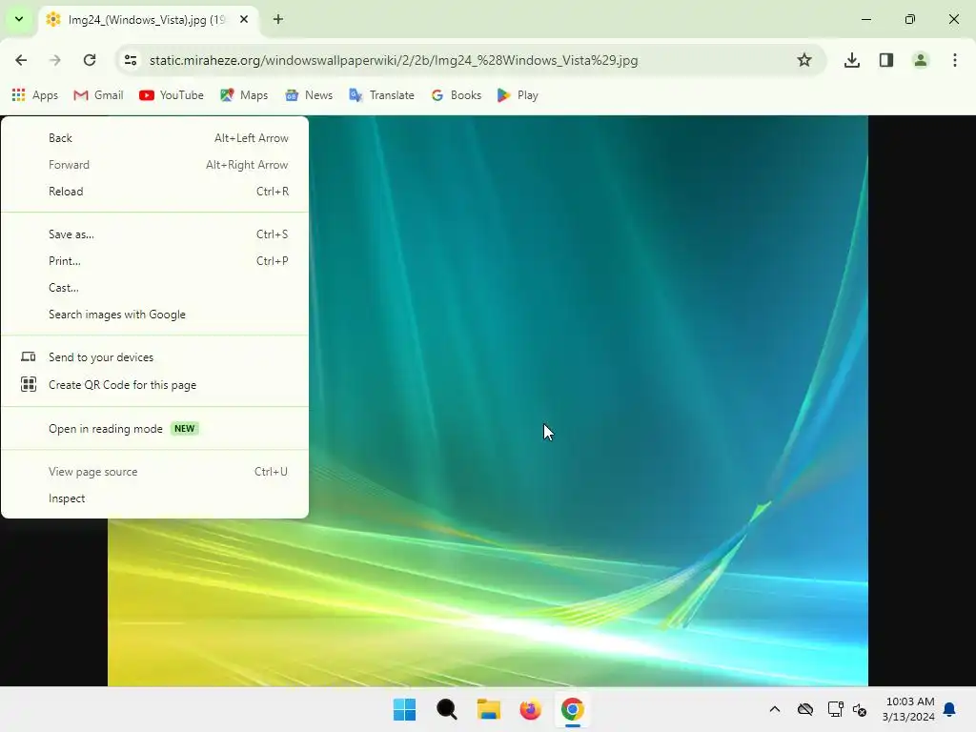Open Books bookmark
The width and height of the screenshot is (976, 732).
point(457,95)
